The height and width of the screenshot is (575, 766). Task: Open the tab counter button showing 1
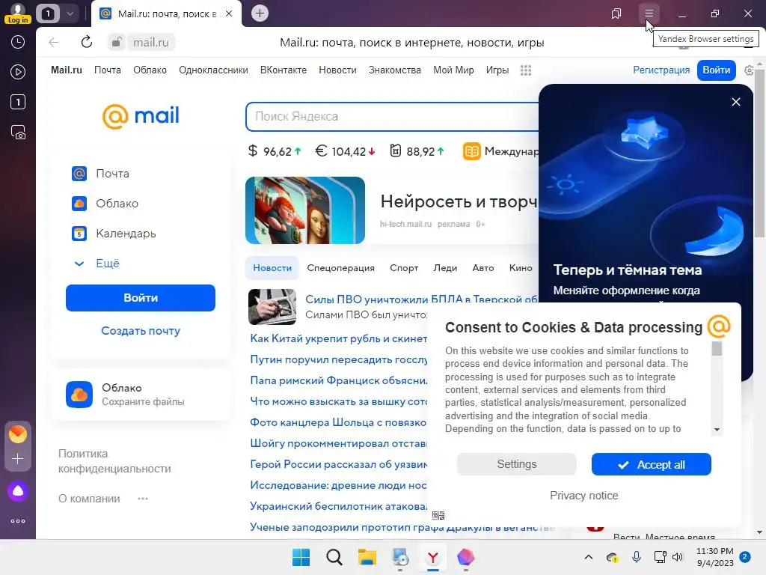tap(48, 13)
